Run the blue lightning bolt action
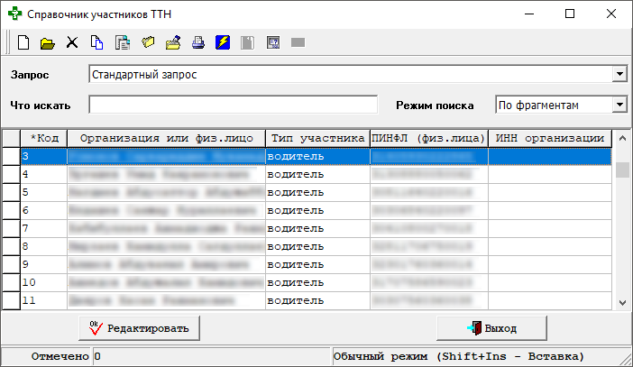The width and height of the screenshot is (633, 367). click(223, 42)
